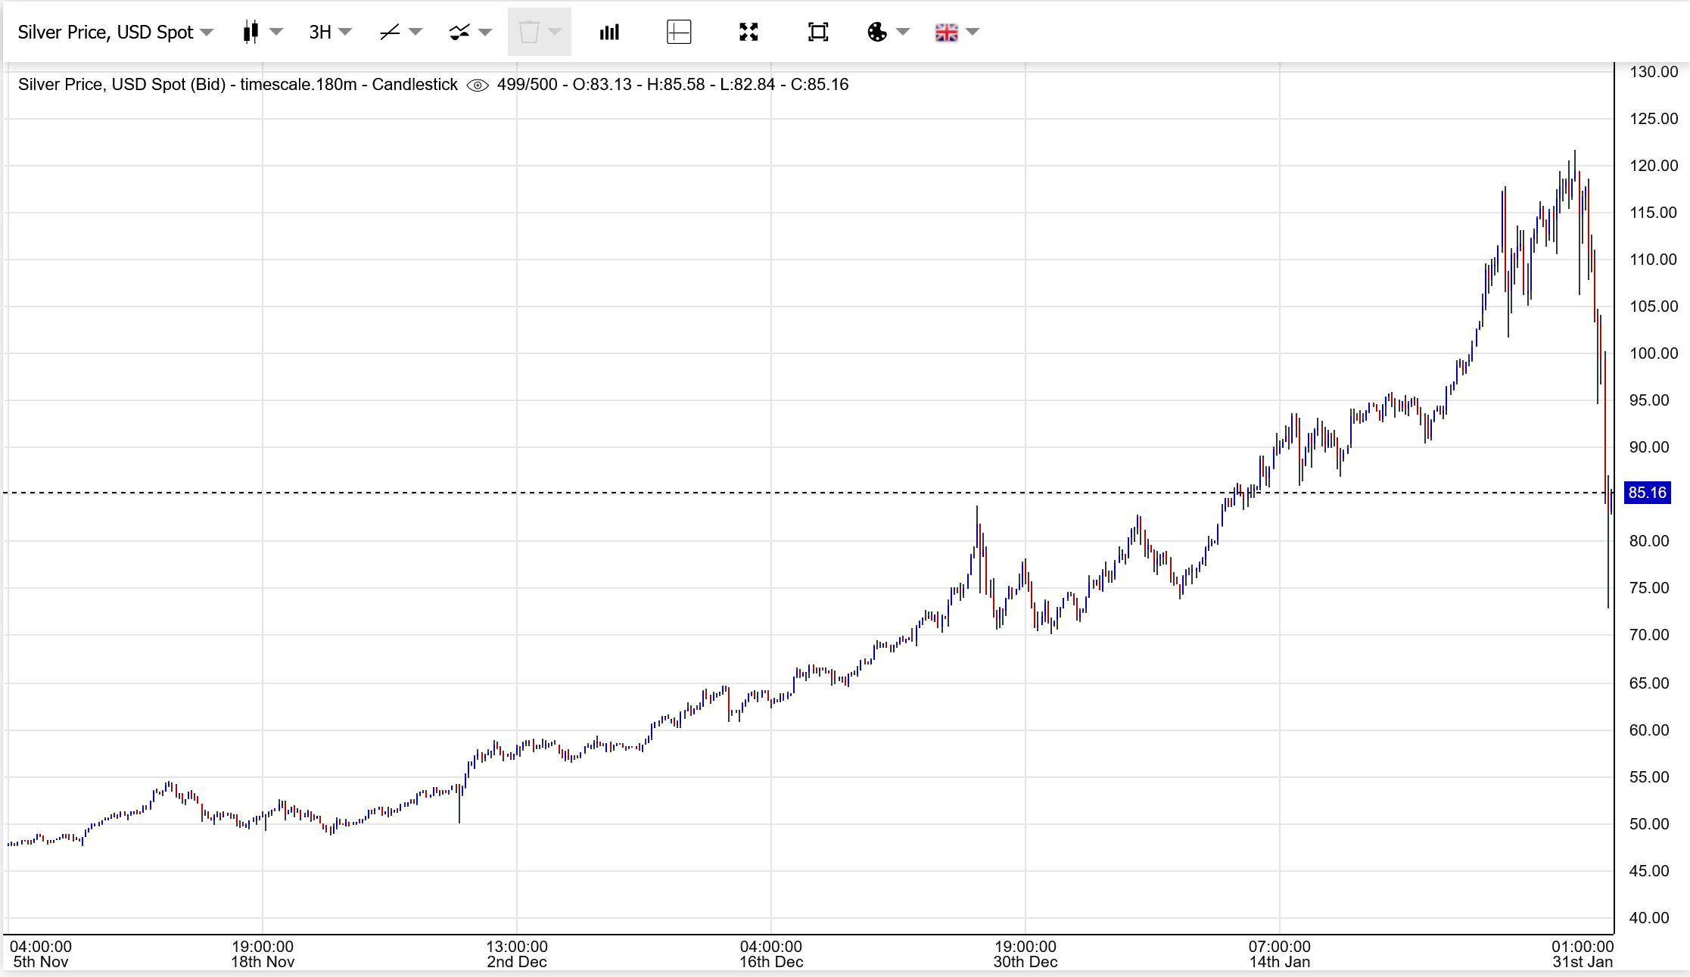The height and width of the screenshot is (977, 1690).
Task: Open the indicators overlay tool icon
Action: tap(459, 33)
